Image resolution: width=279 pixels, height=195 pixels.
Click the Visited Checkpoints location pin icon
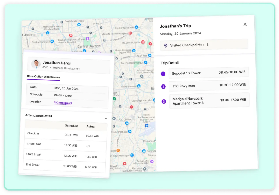coord(166,45)
